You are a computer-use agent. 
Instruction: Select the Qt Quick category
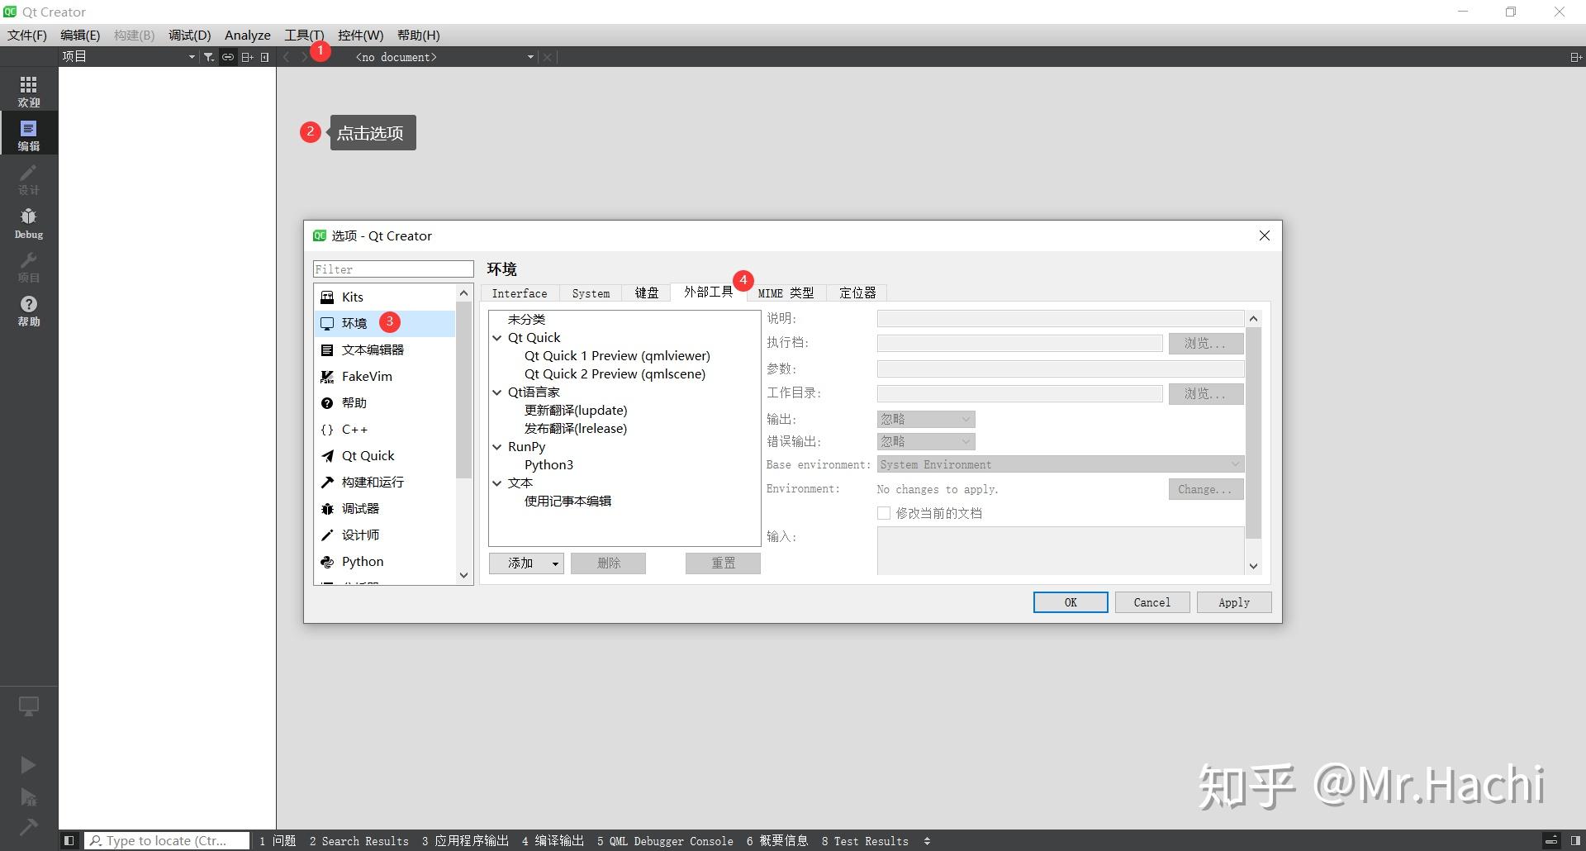(385, 456)
